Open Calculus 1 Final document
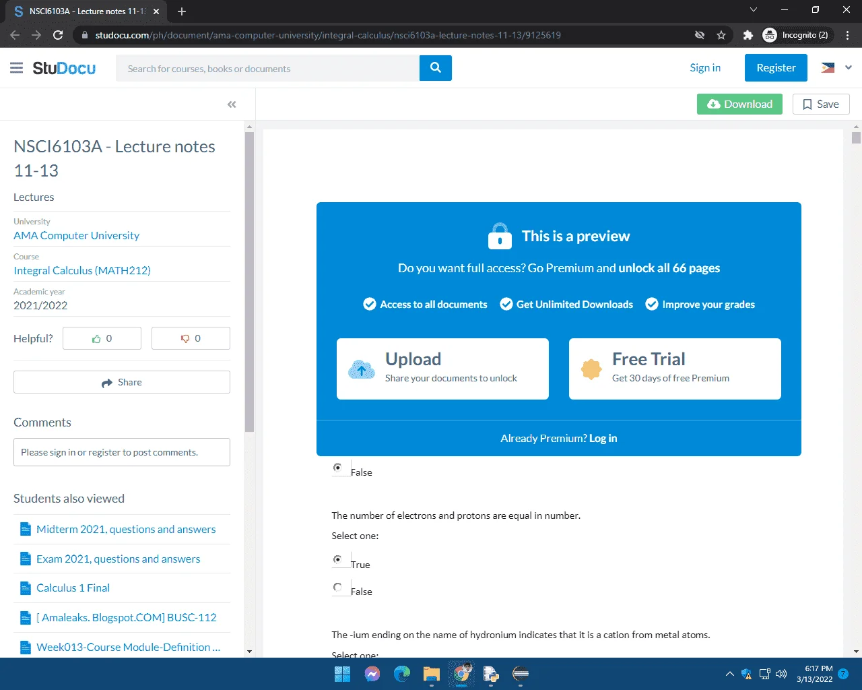Viewport: 862px width, 690px height. click(73, 588)
